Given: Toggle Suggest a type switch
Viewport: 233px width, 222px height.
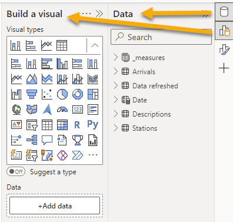Looking at the screenshot, I should 16,172.
